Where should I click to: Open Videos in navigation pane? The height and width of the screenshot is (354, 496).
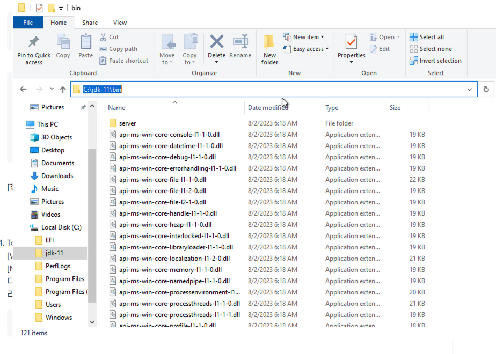point(45,215)
